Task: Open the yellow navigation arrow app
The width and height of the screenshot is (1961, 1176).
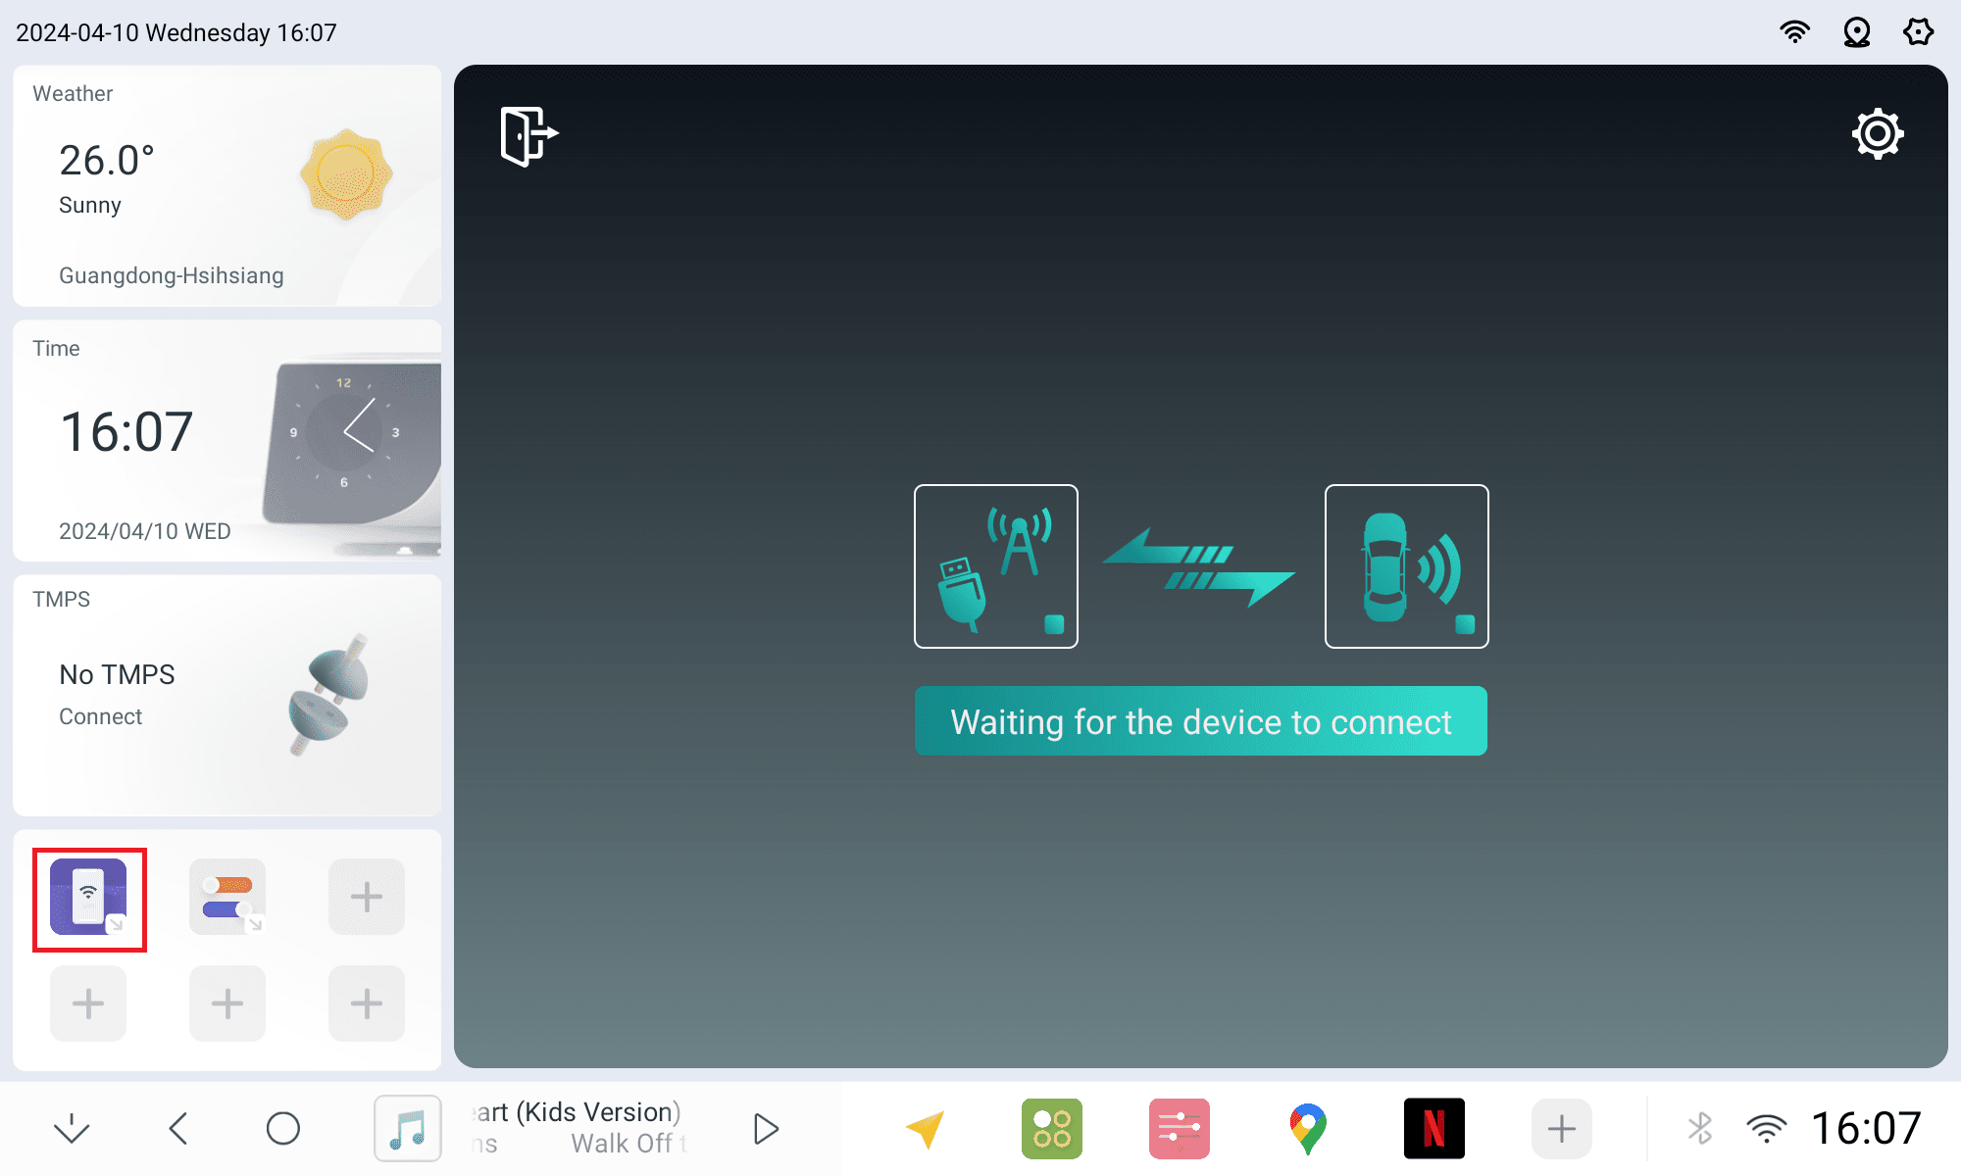Action: click(x=925, y=1129)
